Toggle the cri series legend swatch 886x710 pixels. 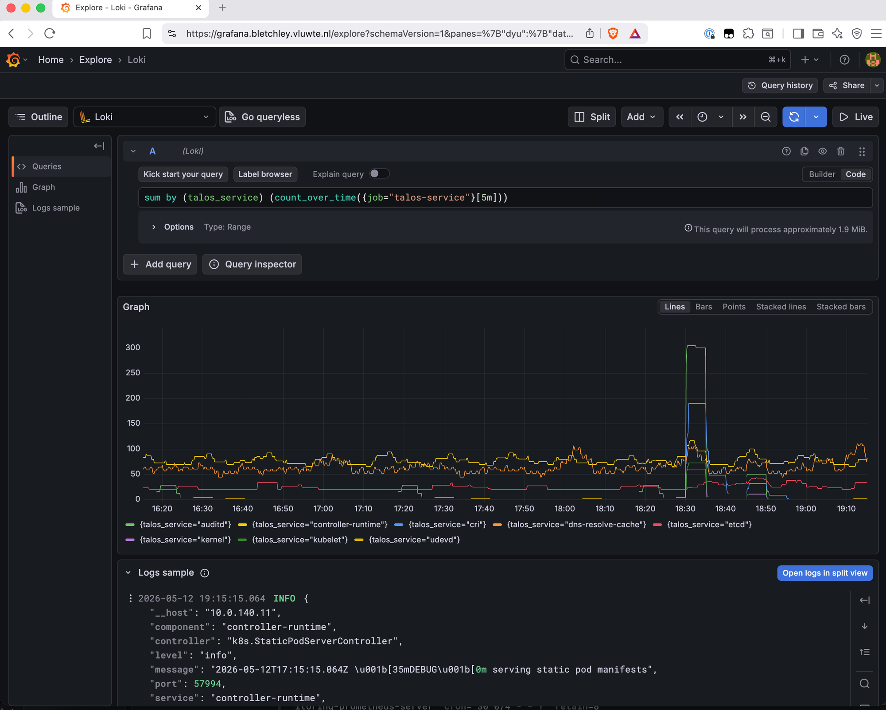coord(398,525)
